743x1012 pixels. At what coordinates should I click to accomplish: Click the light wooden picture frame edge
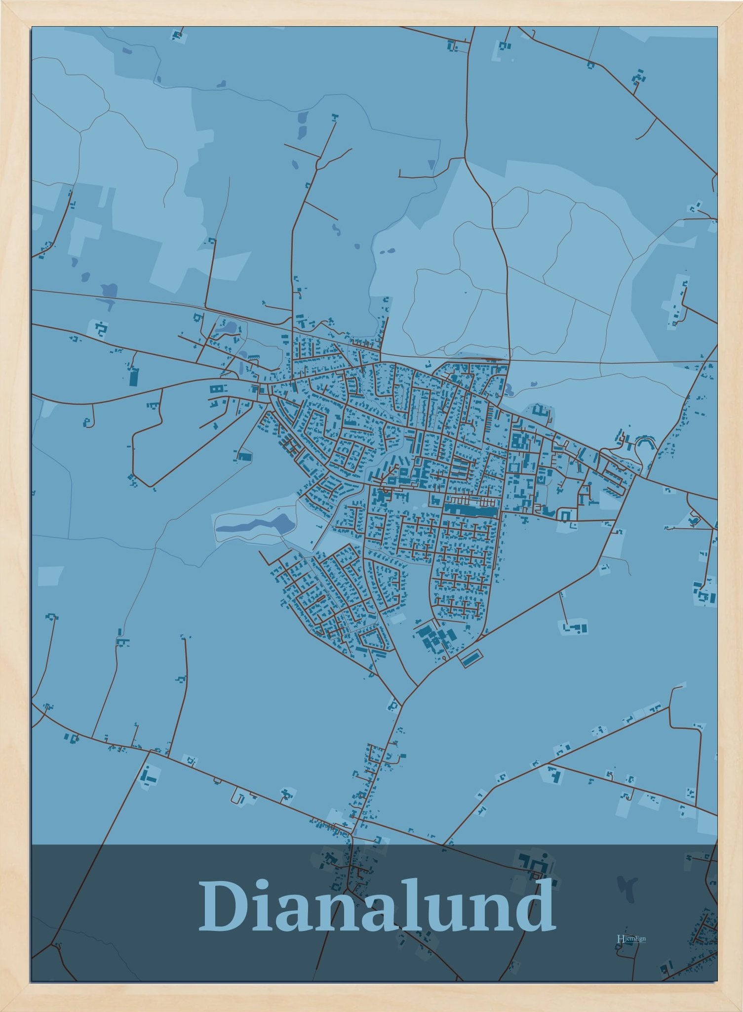(x=15, y=506)
